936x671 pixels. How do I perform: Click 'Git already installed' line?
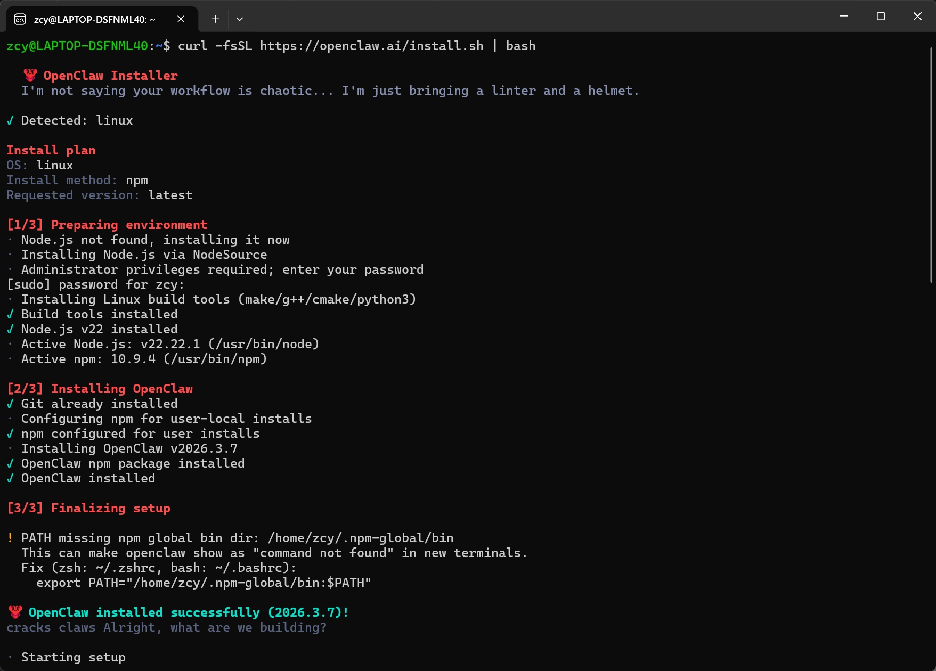coord(92,404)
